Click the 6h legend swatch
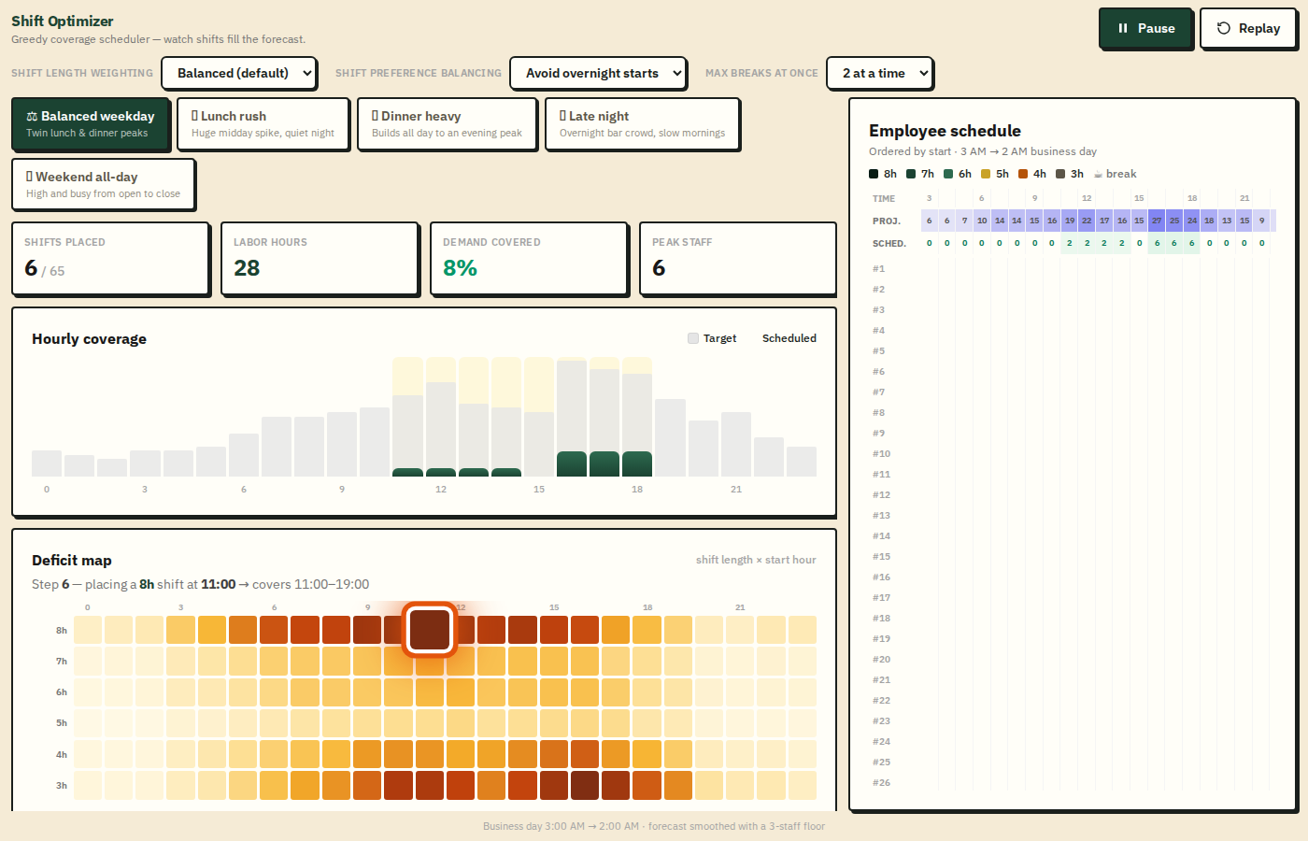This screenshot has width=1308, height=841. [948, 174]
